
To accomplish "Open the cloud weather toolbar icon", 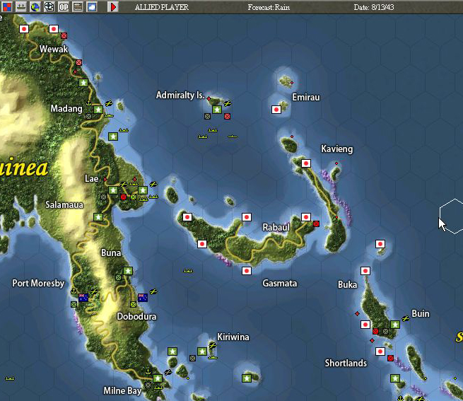I will tap(92, 6).
